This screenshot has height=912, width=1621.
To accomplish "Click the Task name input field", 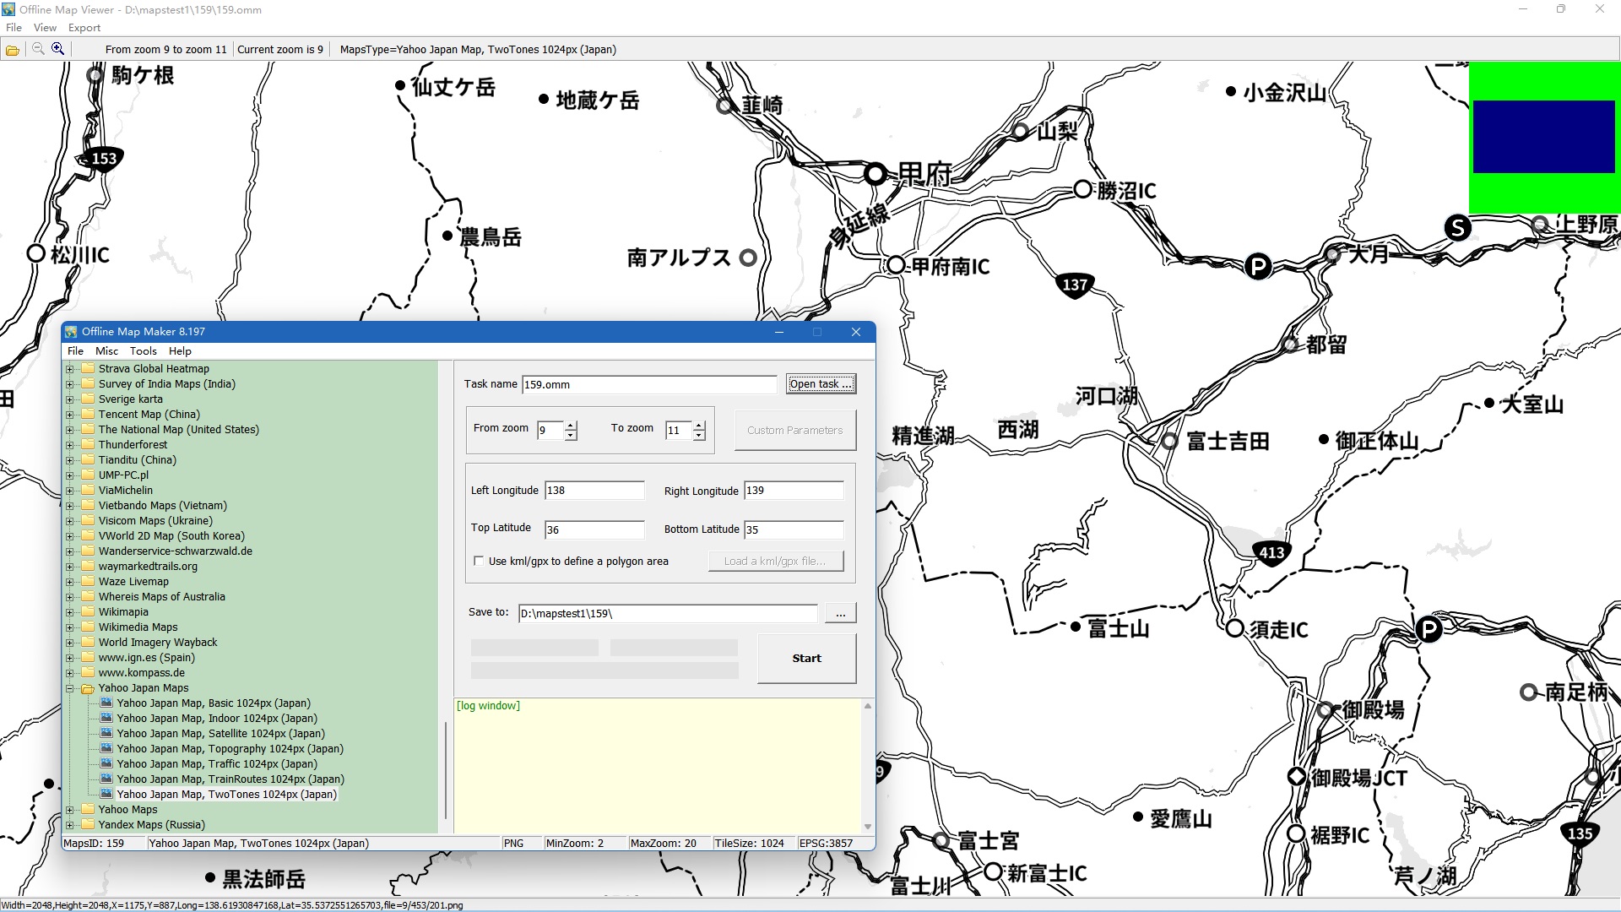I will [x=649, y=385].
